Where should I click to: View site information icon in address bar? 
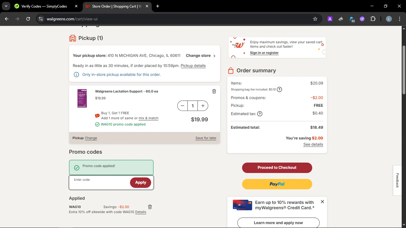(x=41, y=19)
